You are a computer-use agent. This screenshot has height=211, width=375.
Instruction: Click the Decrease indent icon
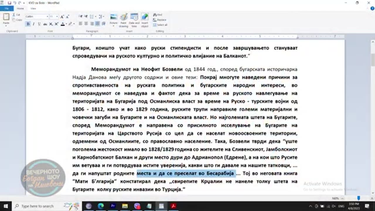(x=81, y=16)
